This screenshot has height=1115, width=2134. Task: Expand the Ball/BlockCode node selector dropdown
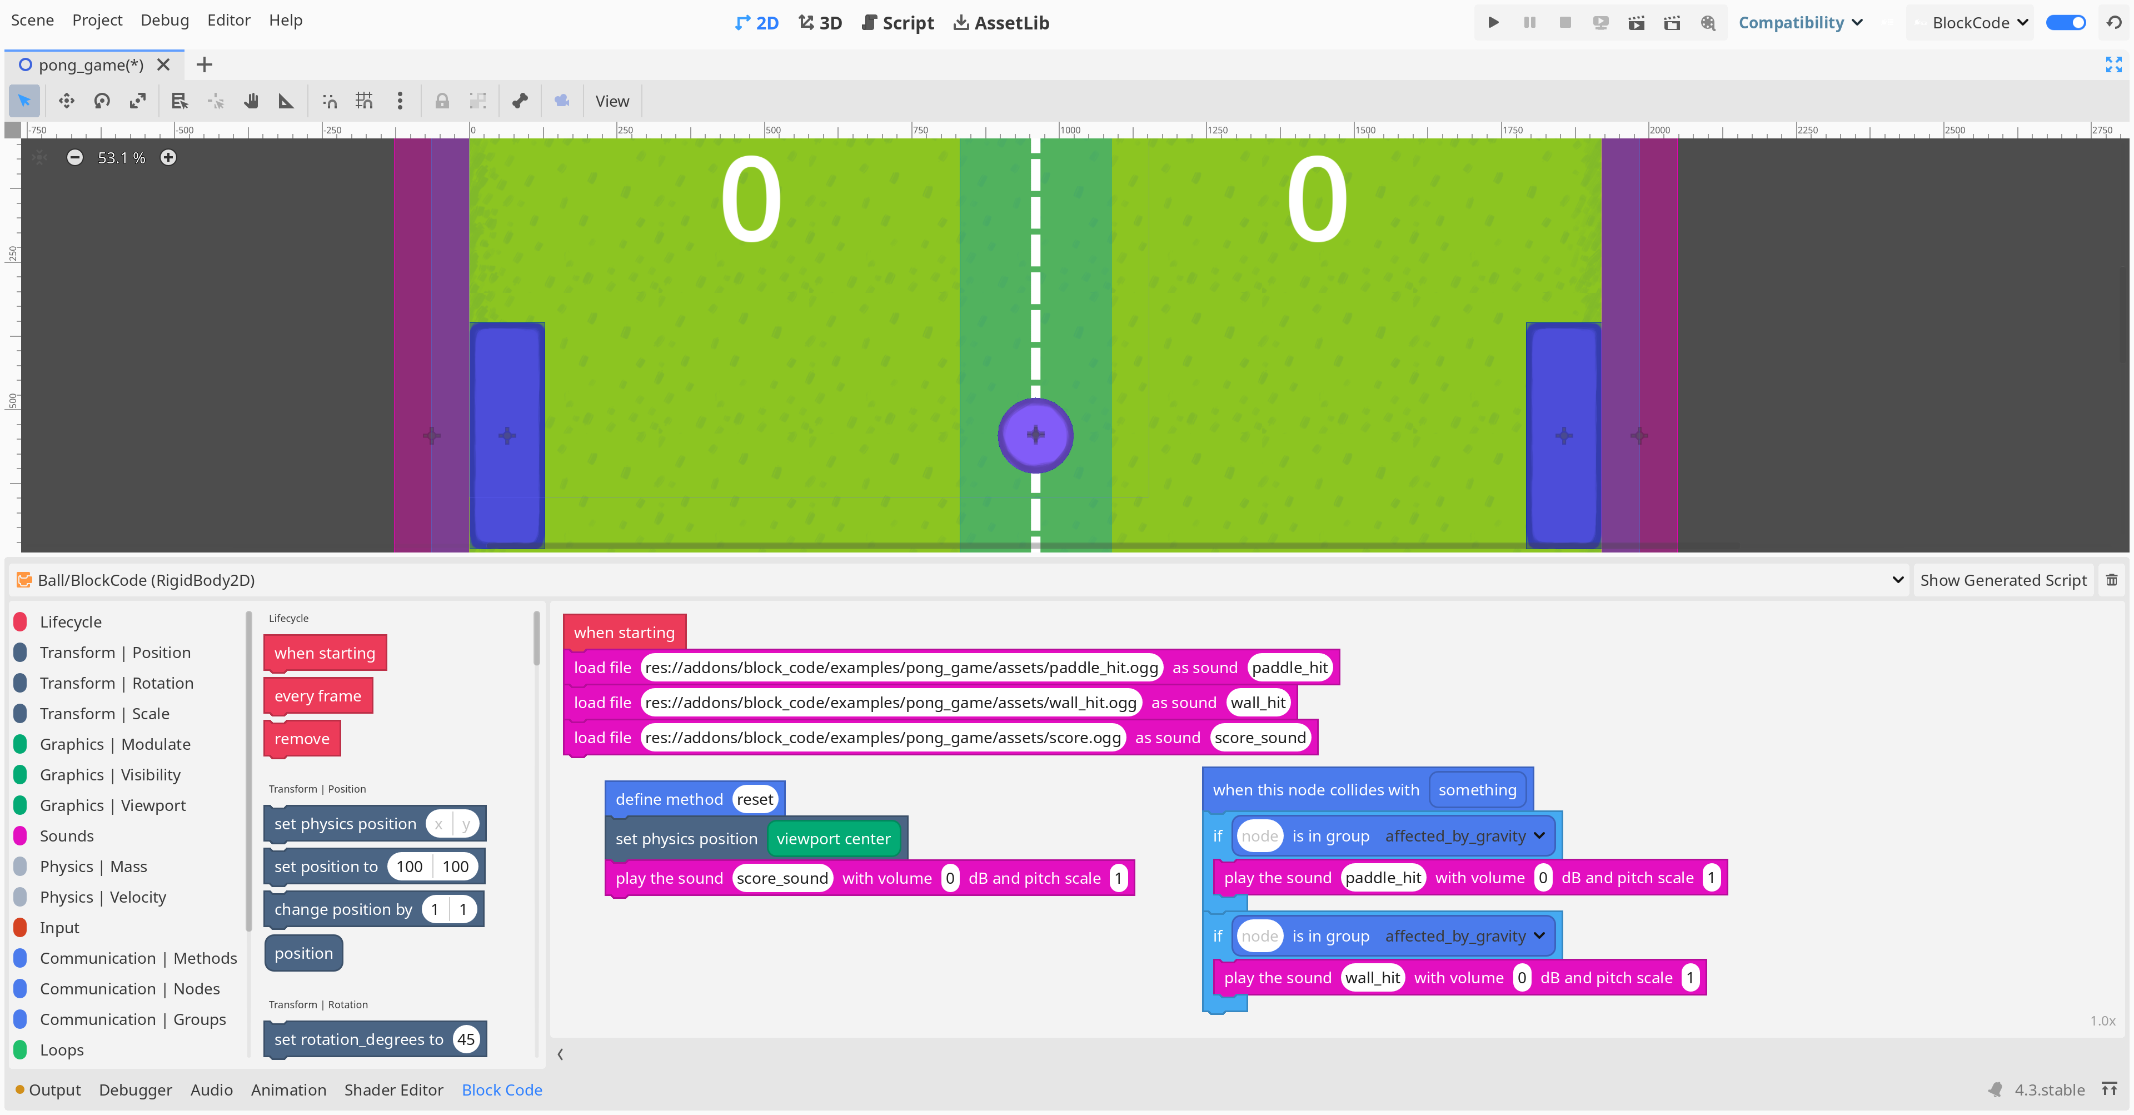pyautogui.click(x=1897, y=580)
